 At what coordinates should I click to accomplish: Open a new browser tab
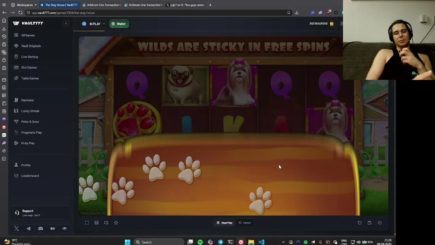210,5
